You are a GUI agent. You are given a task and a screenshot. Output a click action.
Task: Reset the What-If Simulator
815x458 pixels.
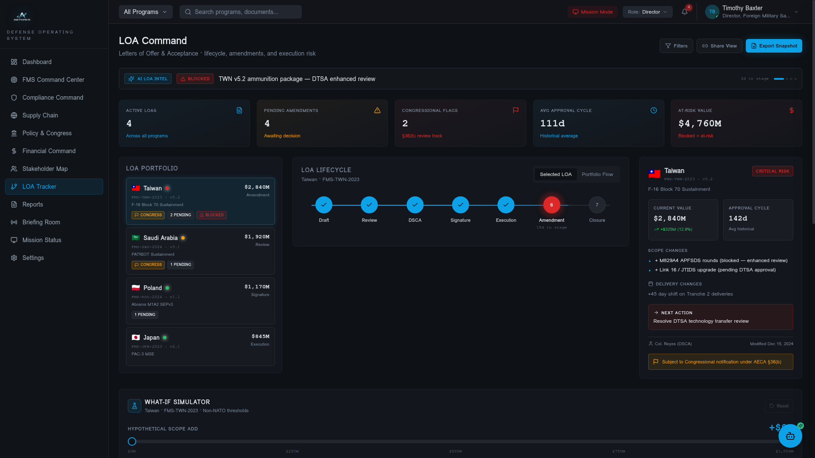click(779, 406)
